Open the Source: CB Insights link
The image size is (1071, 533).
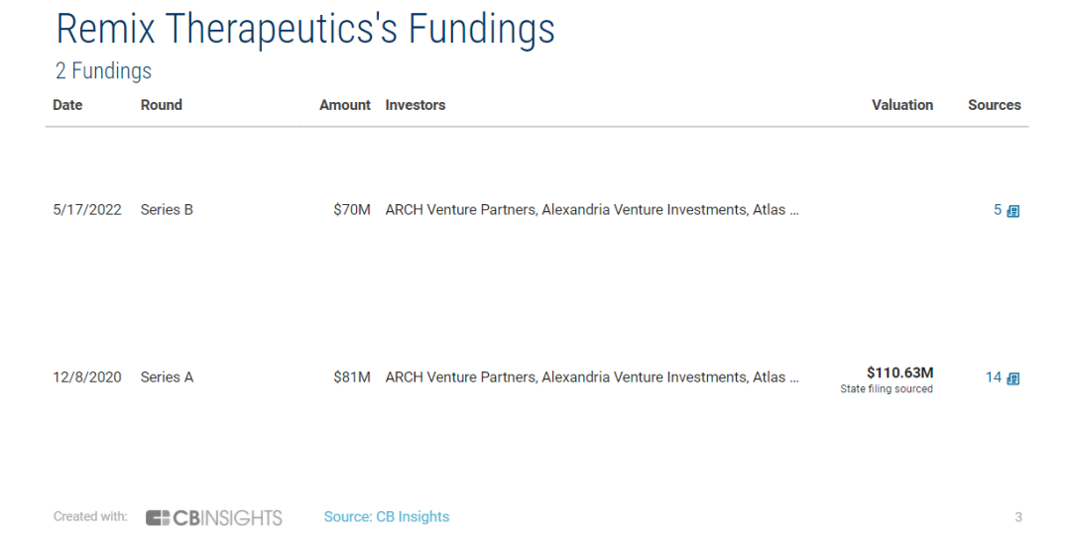point(386,517)
